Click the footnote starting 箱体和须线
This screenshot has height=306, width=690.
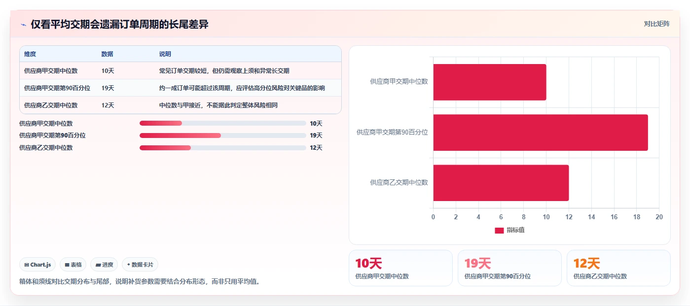[140, 281]
